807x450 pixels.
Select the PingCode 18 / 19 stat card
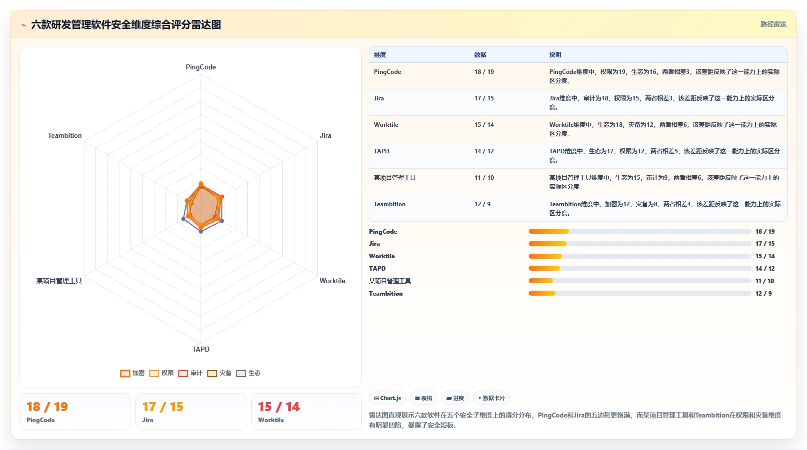(x=75, y=412)
